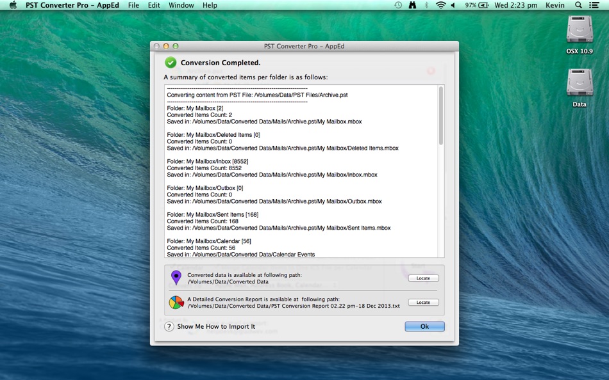Click the 'Folder: My Mailbox/Calendar [56]' line

(209, 241)
